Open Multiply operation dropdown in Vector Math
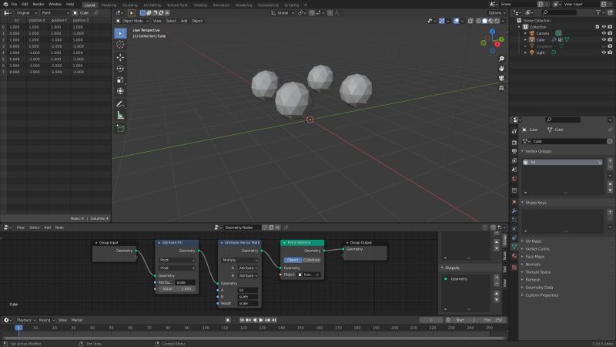The width and height of the screenshot is (616, 347). pyautogui.click(x=240, y=260)
